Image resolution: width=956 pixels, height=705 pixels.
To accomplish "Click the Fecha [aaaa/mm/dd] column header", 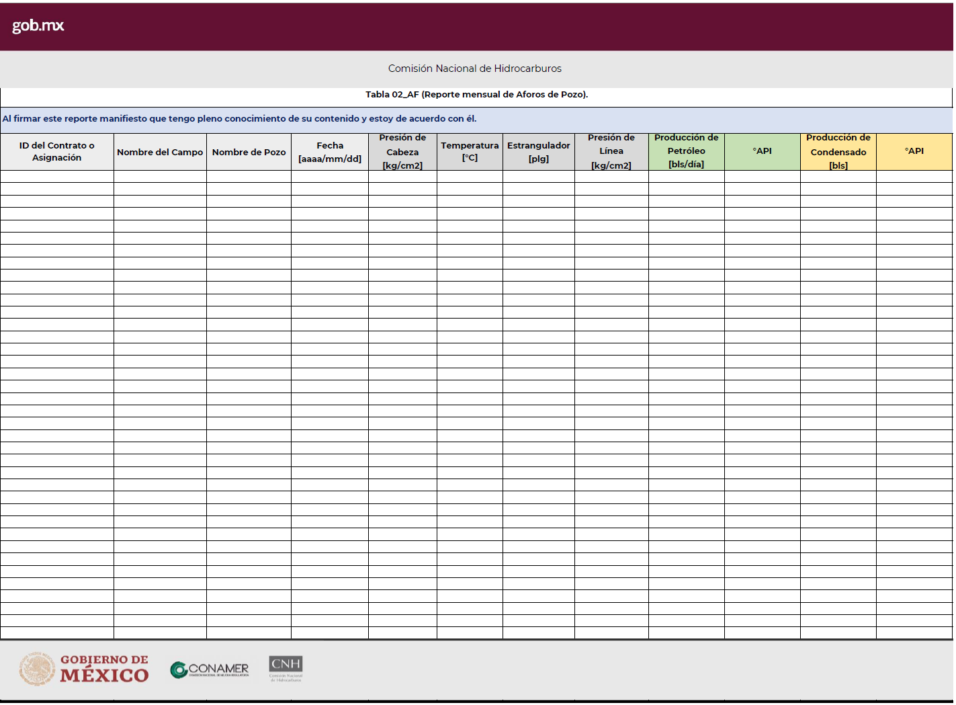I will [x=330, y=152].
